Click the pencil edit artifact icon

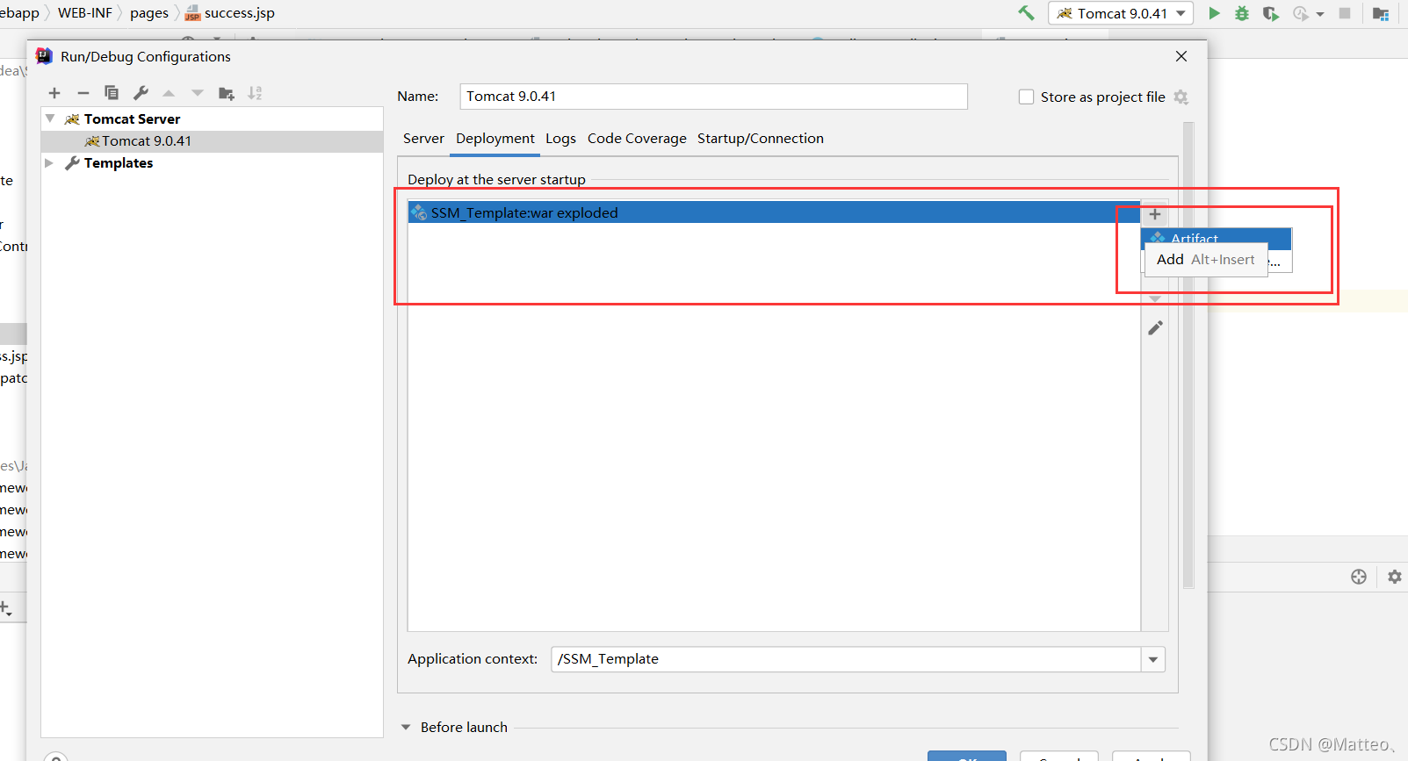[x=1155, y=327]
